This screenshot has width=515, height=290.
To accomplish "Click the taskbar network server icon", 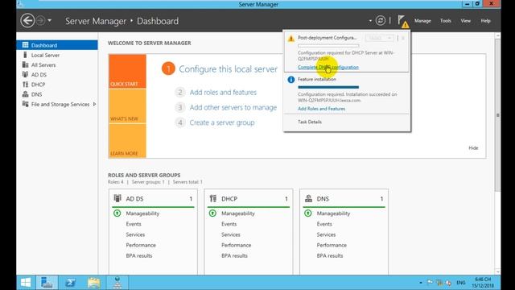I will [117, 283].
